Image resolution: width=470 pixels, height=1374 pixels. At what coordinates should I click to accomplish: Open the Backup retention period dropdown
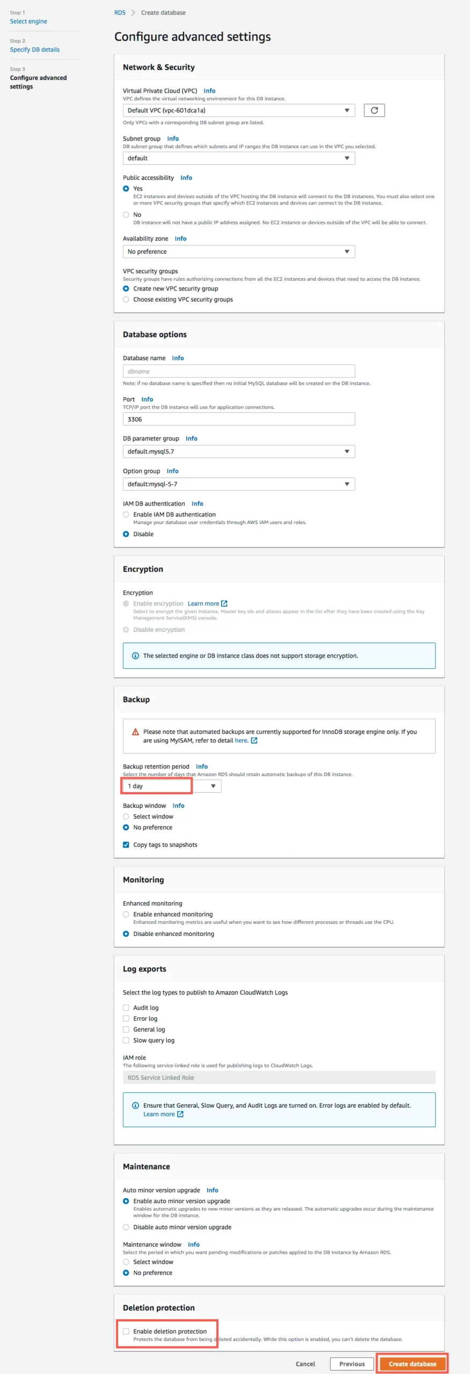click(x=172, y=786)
